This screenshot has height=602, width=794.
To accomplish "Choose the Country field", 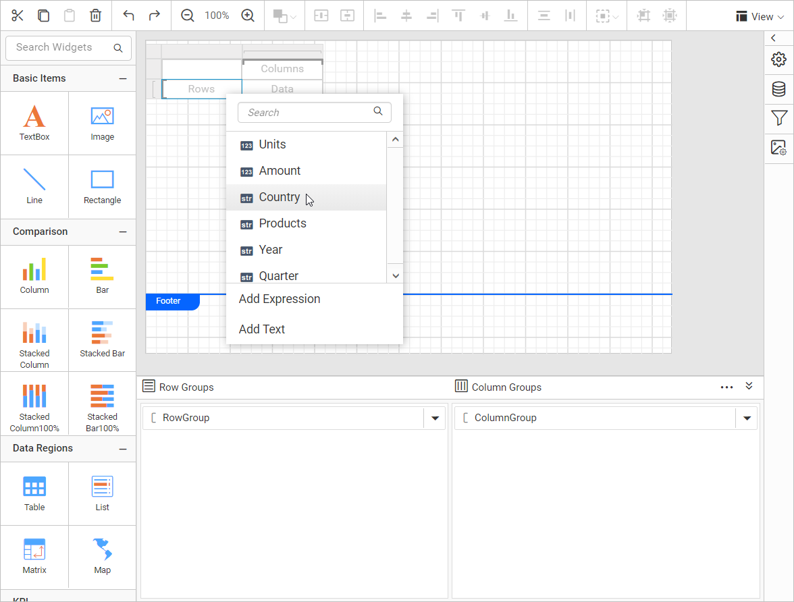I will coord(306,198).
